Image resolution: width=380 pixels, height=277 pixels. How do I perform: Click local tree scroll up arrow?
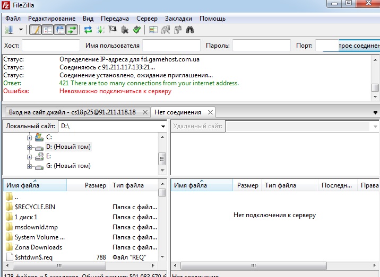[162, 137]
